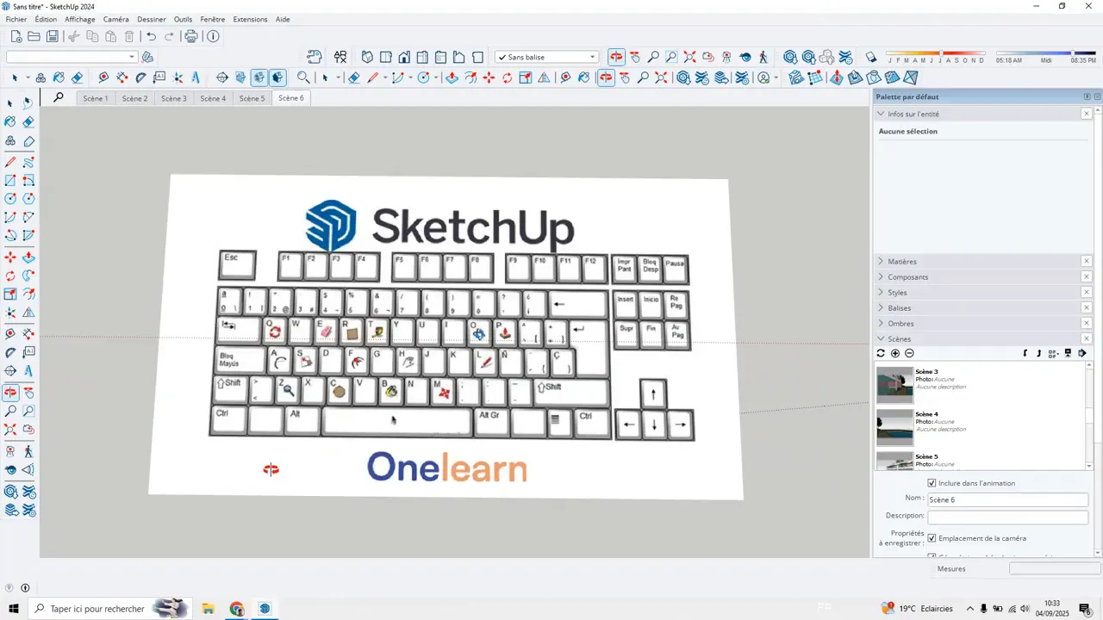Activate the Tape Measure tool
The image size is (1103, 620).
tap(10, 333)
